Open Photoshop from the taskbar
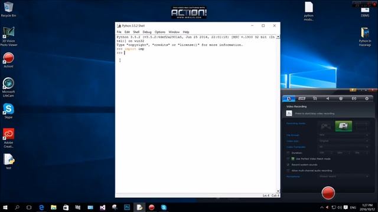 (127, 207)
